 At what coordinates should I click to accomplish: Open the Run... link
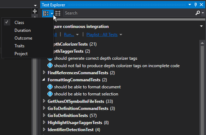coord(69,35)
